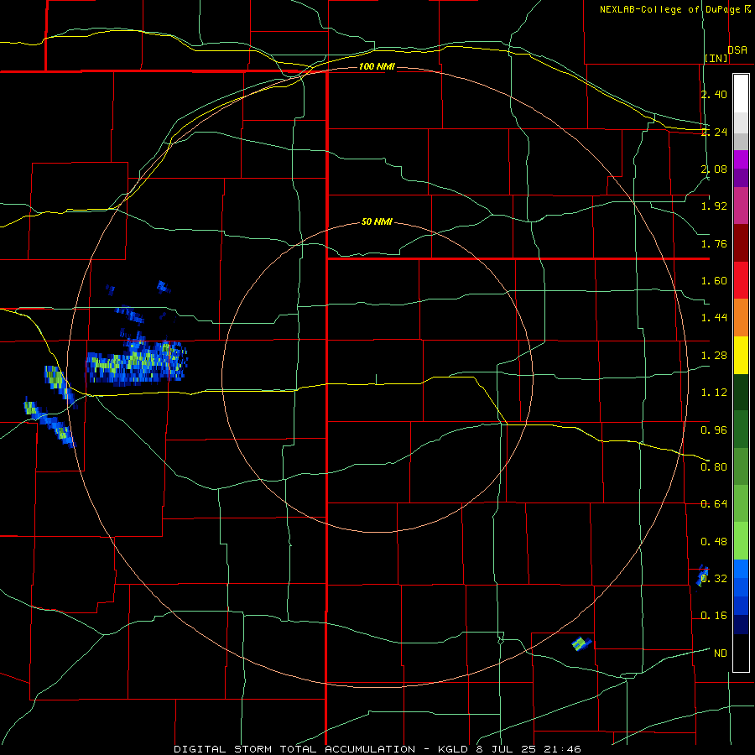
Task: Pick the bright red legend swatch
Action: coord(741,280)
